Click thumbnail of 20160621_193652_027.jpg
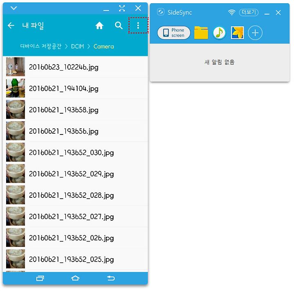The image size is (294, 291). 16,216
